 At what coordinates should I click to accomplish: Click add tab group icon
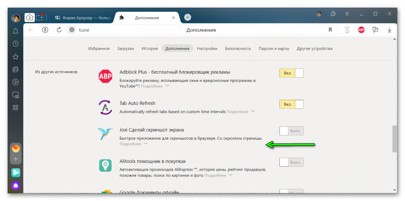pos(40,17)
